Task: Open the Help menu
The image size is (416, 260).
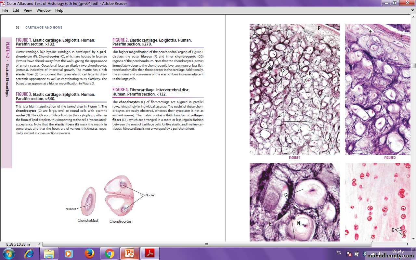Action: 59,10
